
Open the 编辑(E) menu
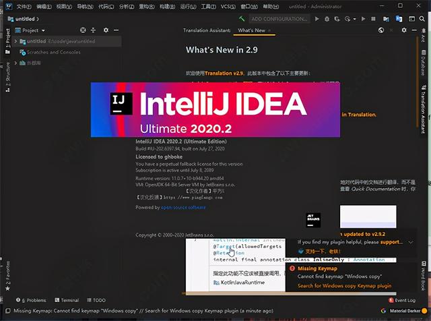(x=44, y=6)
